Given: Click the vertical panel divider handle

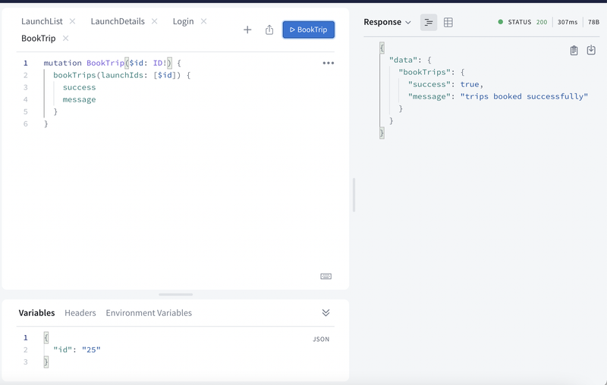Looking at the screenshot, I should [354, 195].
